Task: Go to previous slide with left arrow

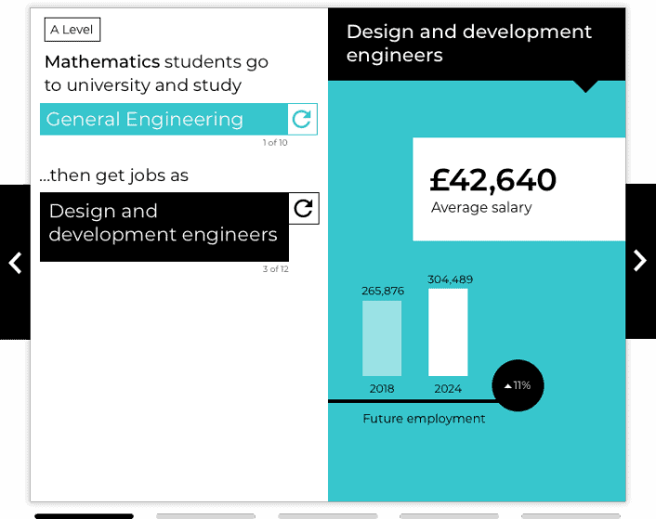Action: coord(15,262)
